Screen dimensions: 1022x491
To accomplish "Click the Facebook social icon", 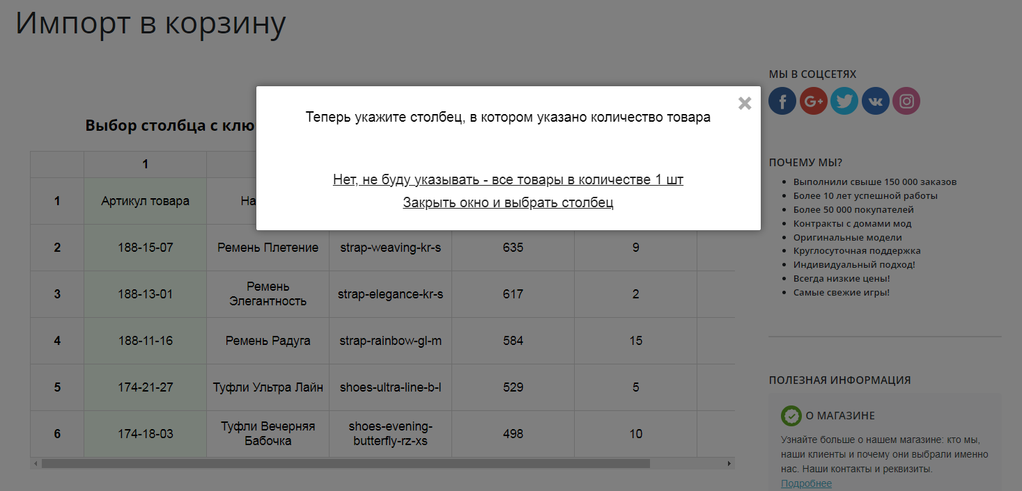I will (x=782, y=102).
